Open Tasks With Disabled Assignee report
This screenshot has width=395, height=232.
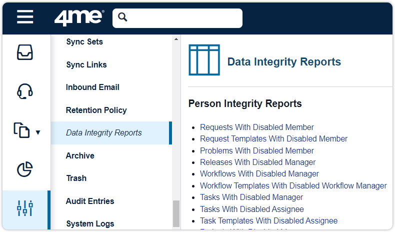point(252,209)
